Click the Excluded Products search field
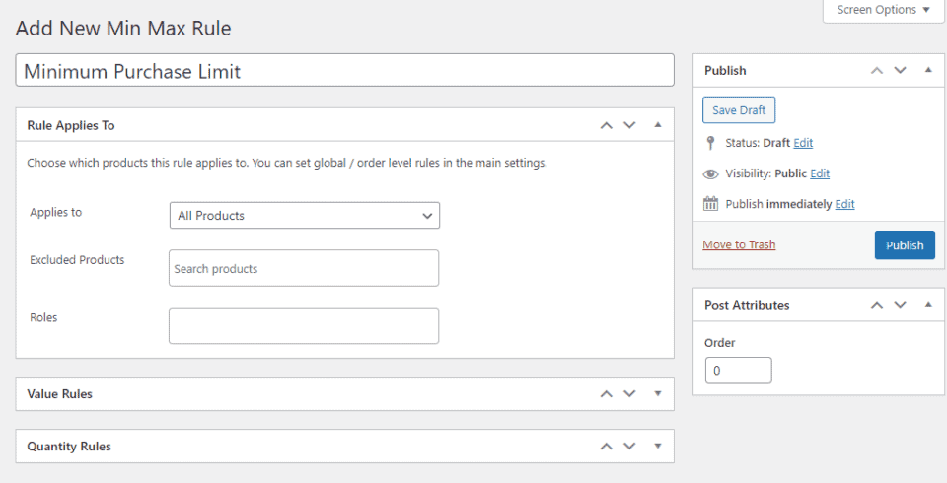This screenshot has width=947, height=483. tap(304, 268)
